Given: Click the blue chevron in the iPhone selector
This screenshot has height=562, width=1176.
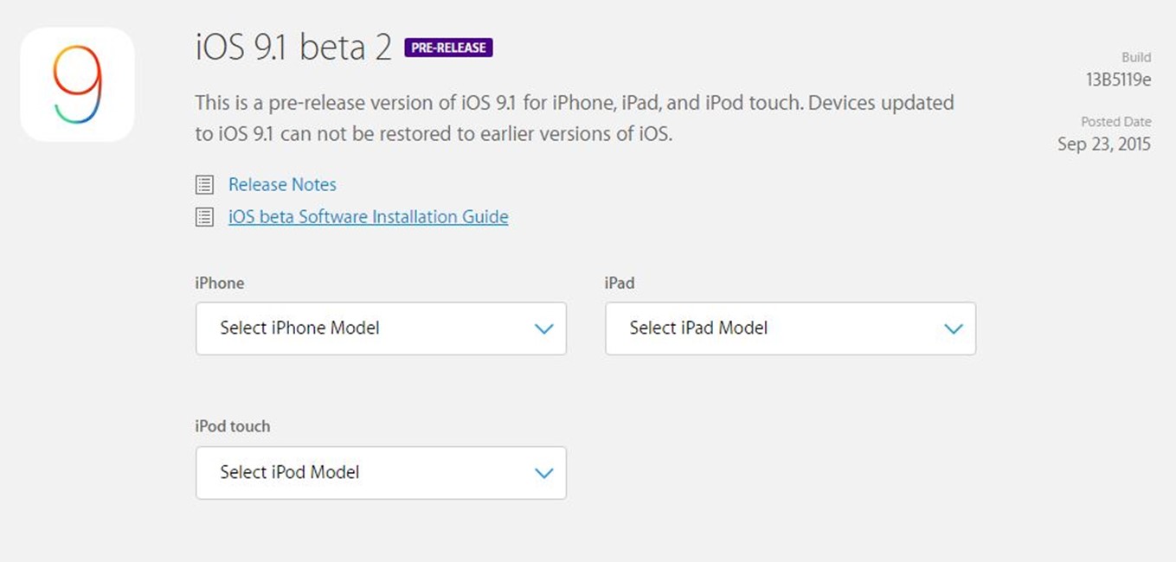Looking at the screenshot, I should click(x=543, y=329).
